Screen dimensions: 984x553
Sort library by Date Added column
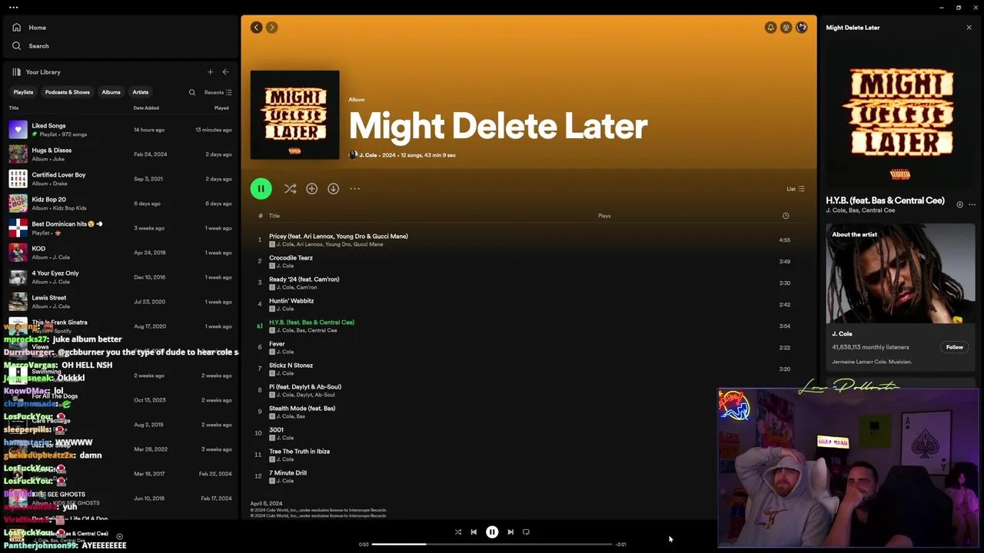click(146, 108)
